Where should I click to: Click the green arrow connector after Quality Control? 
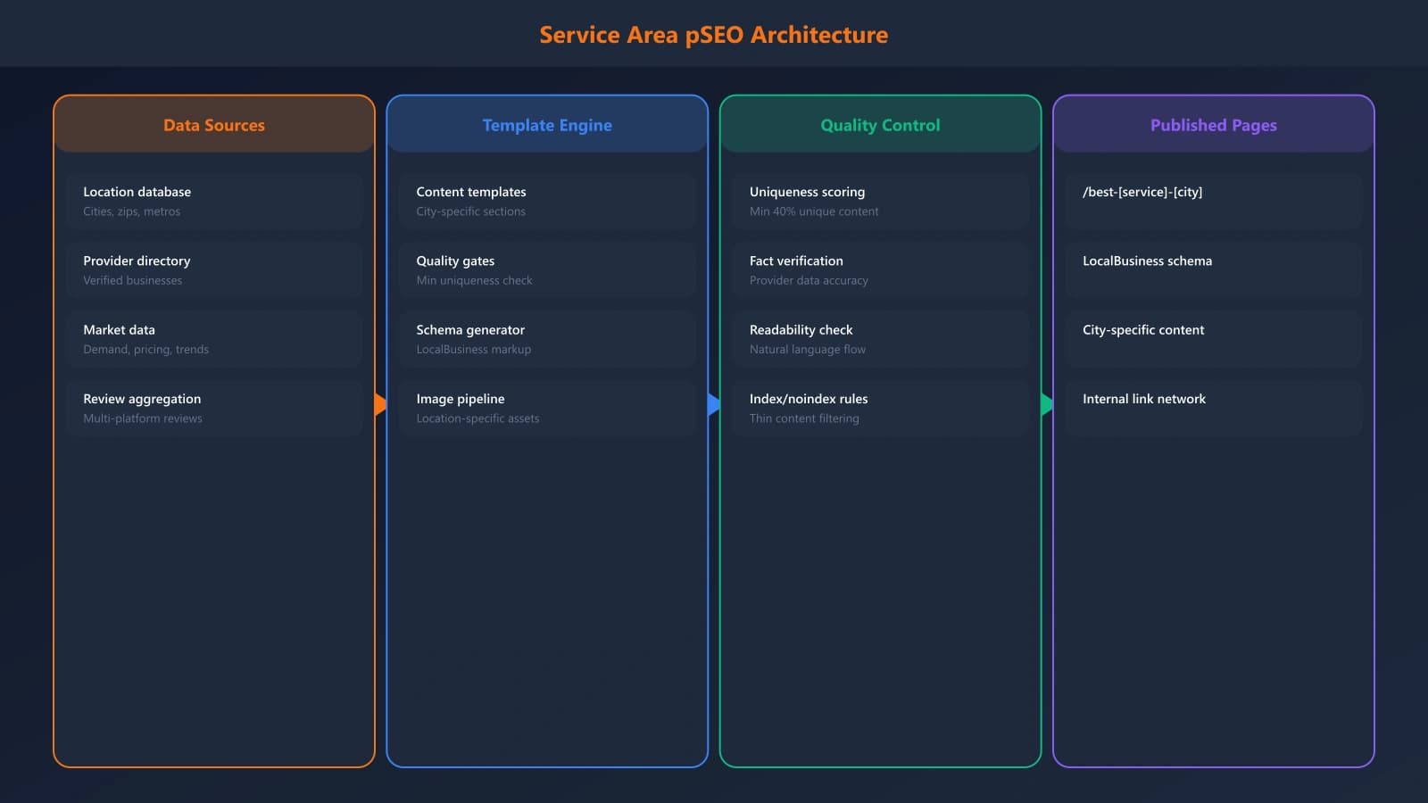point(1047,404)
